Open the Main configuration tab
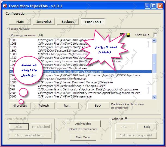166x147 pixels. coord(20,22)
